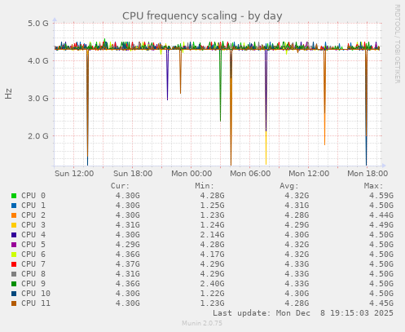This screenshot has width=405, height=332.
Task: Click CPU 7 Cur value '4.37G'
Action: click(x=128, y=264)
